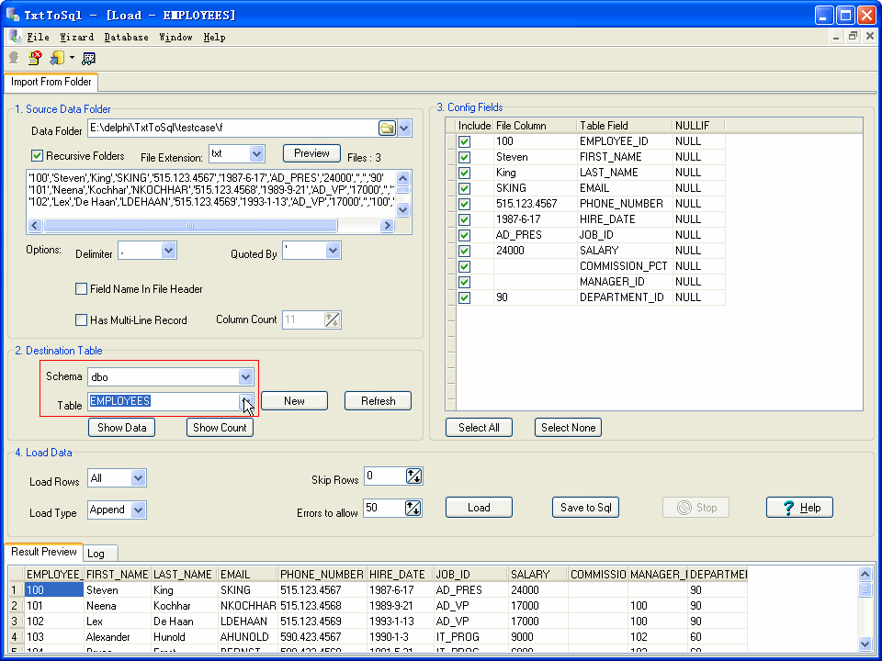Click the Show Data button
The height and width of the screenshot is (661, 882).
click(121, 428)
